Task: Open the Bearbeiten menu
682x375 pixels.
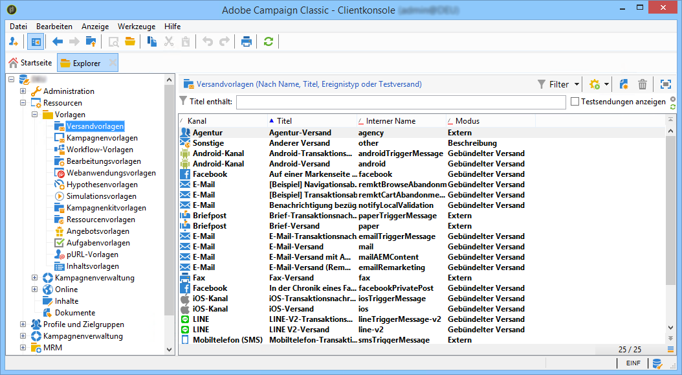Action: click(x=54, y=27)
